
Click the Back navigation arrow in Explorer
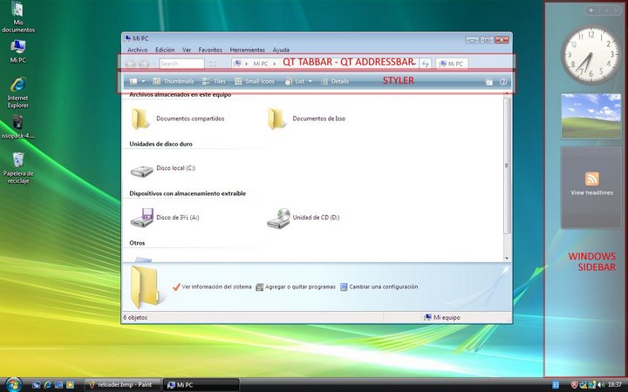(131, 64)
